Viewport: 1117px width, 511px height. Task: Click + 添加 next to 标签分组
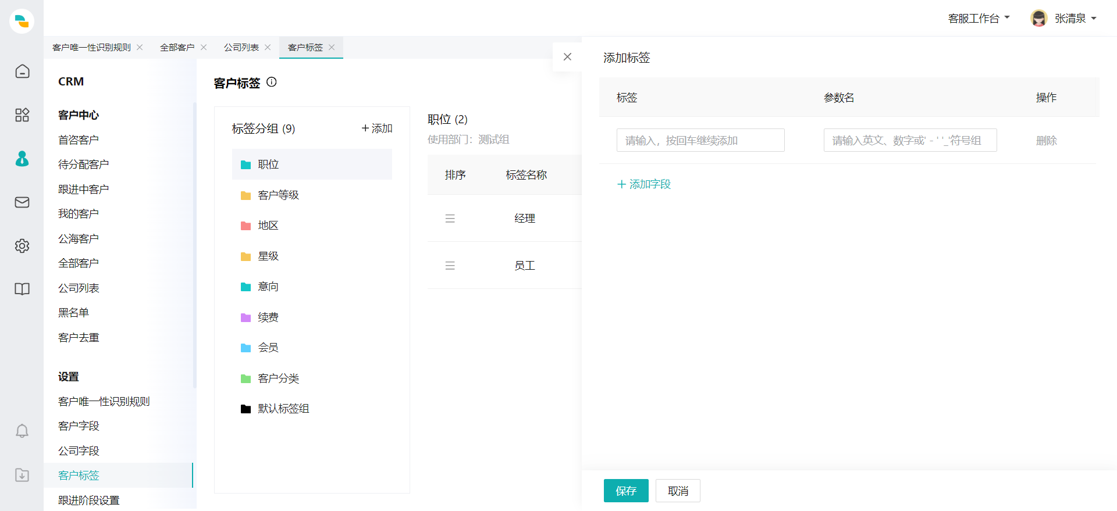click(377, 128)
